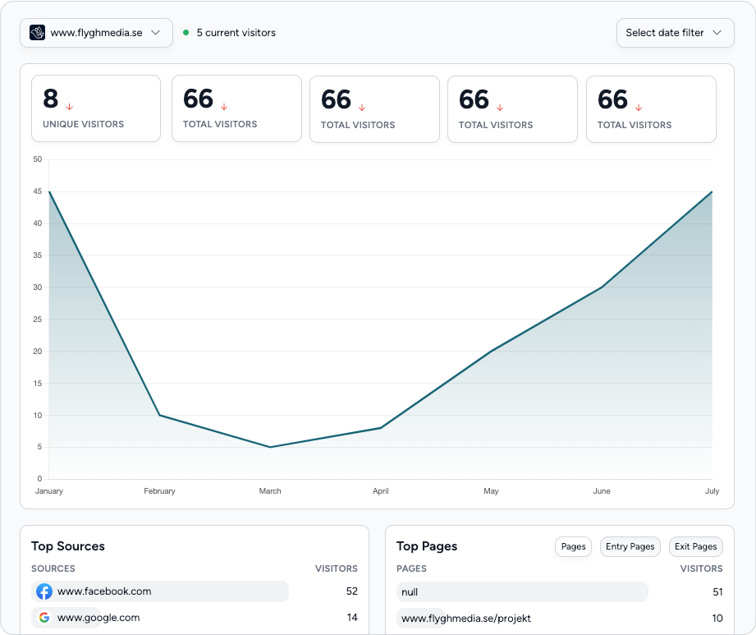Expand the site selector chevron arrow
This screenshot has height=635, width=756.
click(x=156, y=33)
